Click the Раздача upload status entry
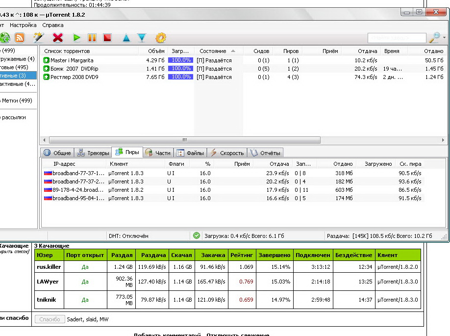Screen dimensions: 450x336 pos(379,236)
